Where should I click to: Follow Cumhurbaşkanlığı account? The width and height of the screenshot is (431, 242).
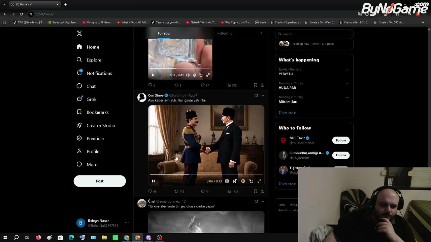(341, 155)
